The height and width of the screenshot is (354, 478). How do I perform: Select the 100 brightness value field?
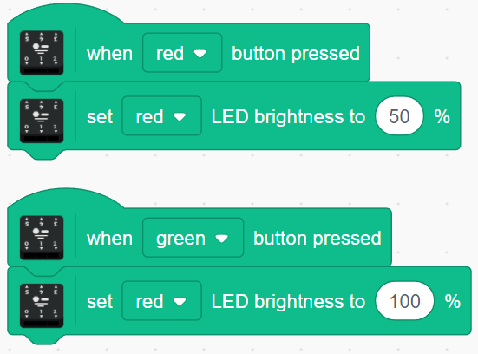pos(405,301)
